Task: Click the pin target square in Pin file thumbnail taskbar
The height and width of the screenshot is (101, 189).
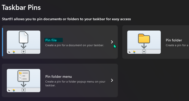Action: (x=23, y=52)
